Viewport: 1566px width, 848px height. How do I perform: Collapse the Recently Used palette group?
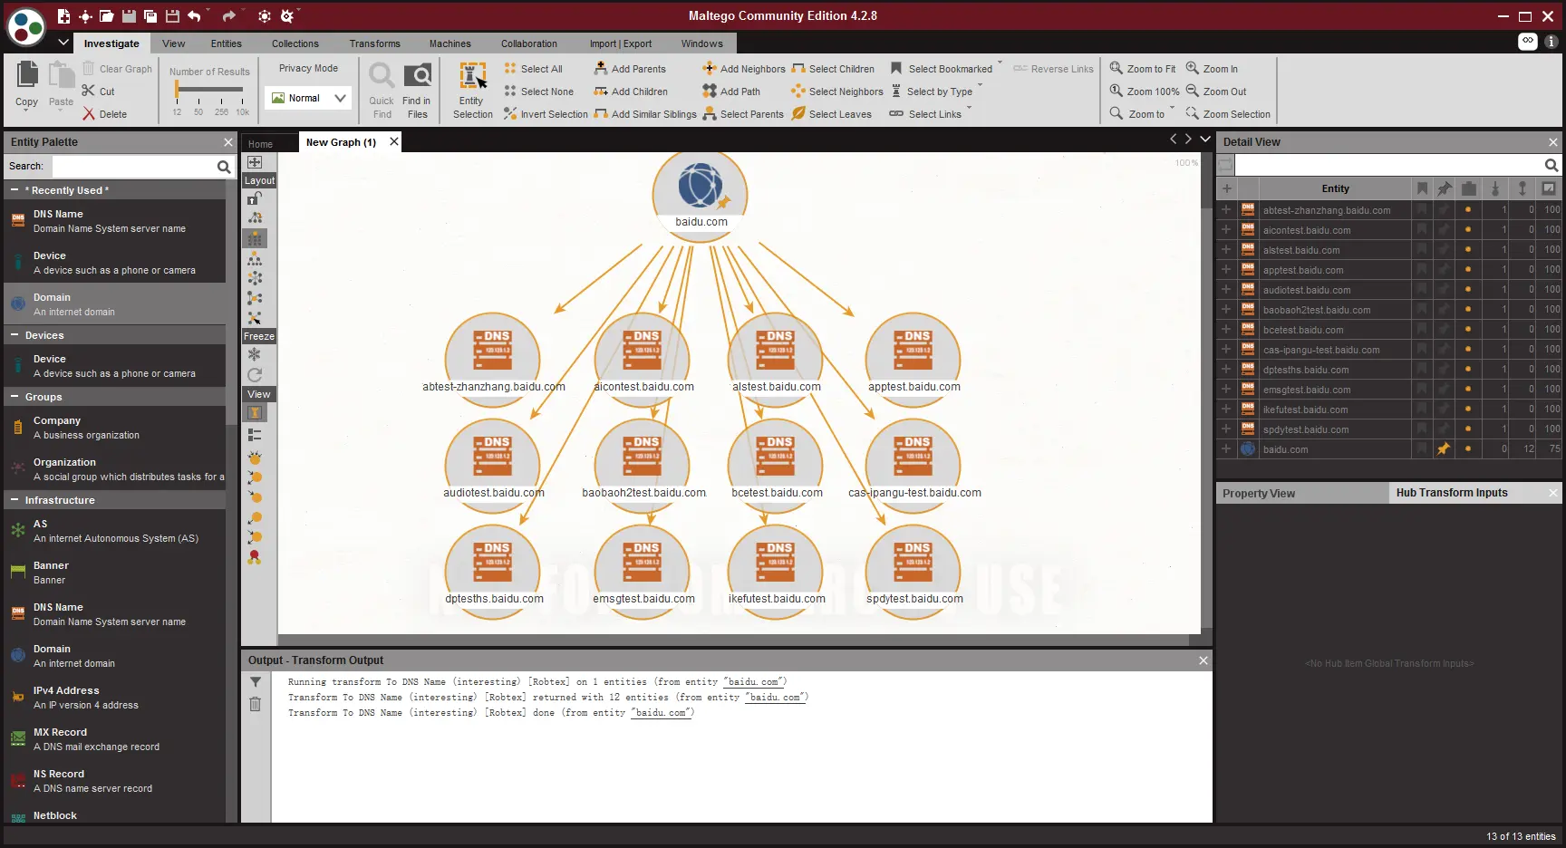point(14,190)
